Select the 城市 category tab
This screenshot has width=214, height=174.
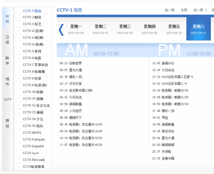point(7,81)
